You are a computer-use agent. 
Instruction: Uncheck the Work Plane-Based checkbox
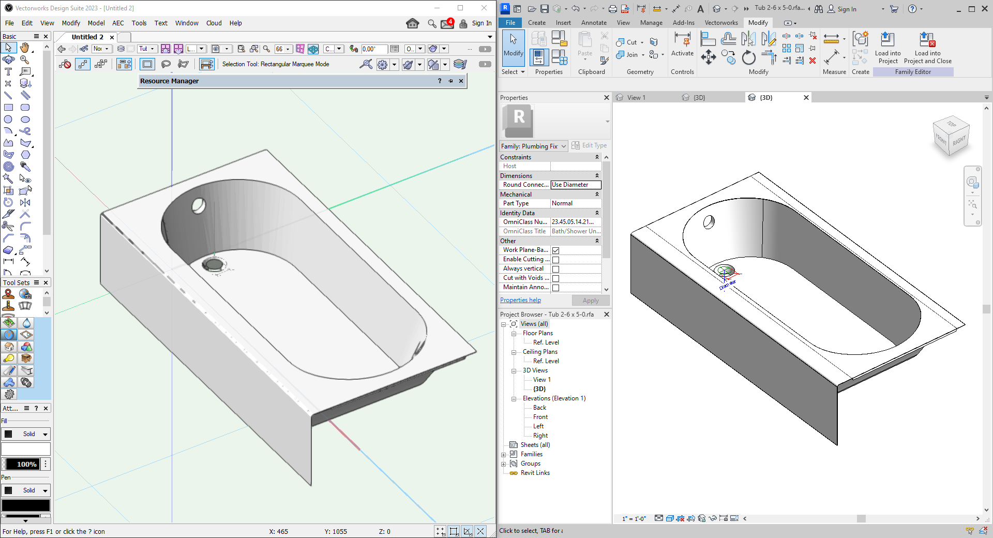(555, 250)
